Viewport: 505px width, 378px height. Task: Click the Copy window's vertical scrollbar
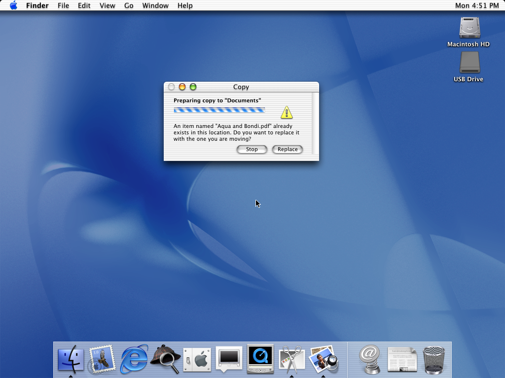(x=316, y=124)
